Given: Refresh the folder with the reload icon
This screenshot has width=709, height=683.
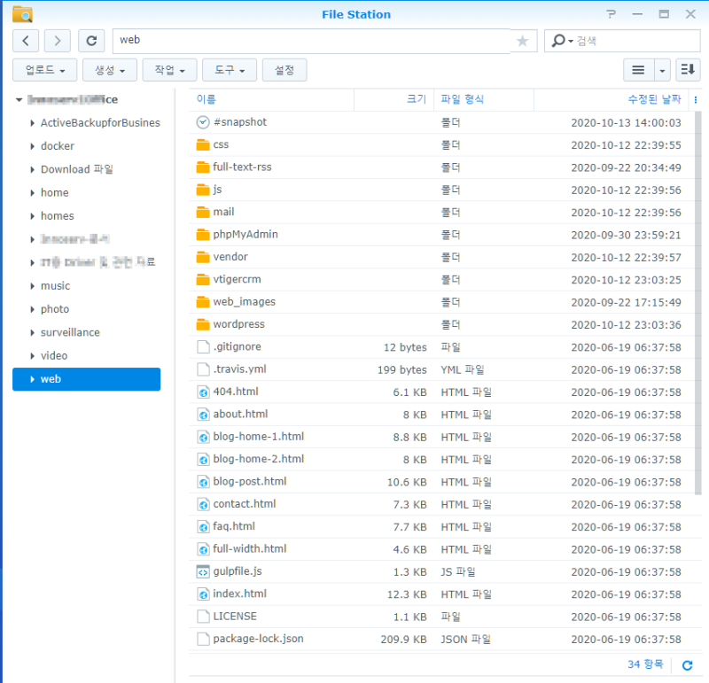Looking at the screenshot, I should 91,41.
